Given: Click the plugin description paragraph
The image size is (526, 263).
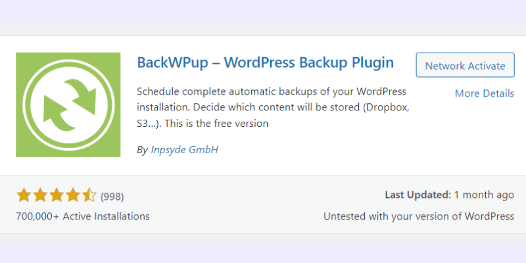Looking at the screenshot, I should (273, 107).
